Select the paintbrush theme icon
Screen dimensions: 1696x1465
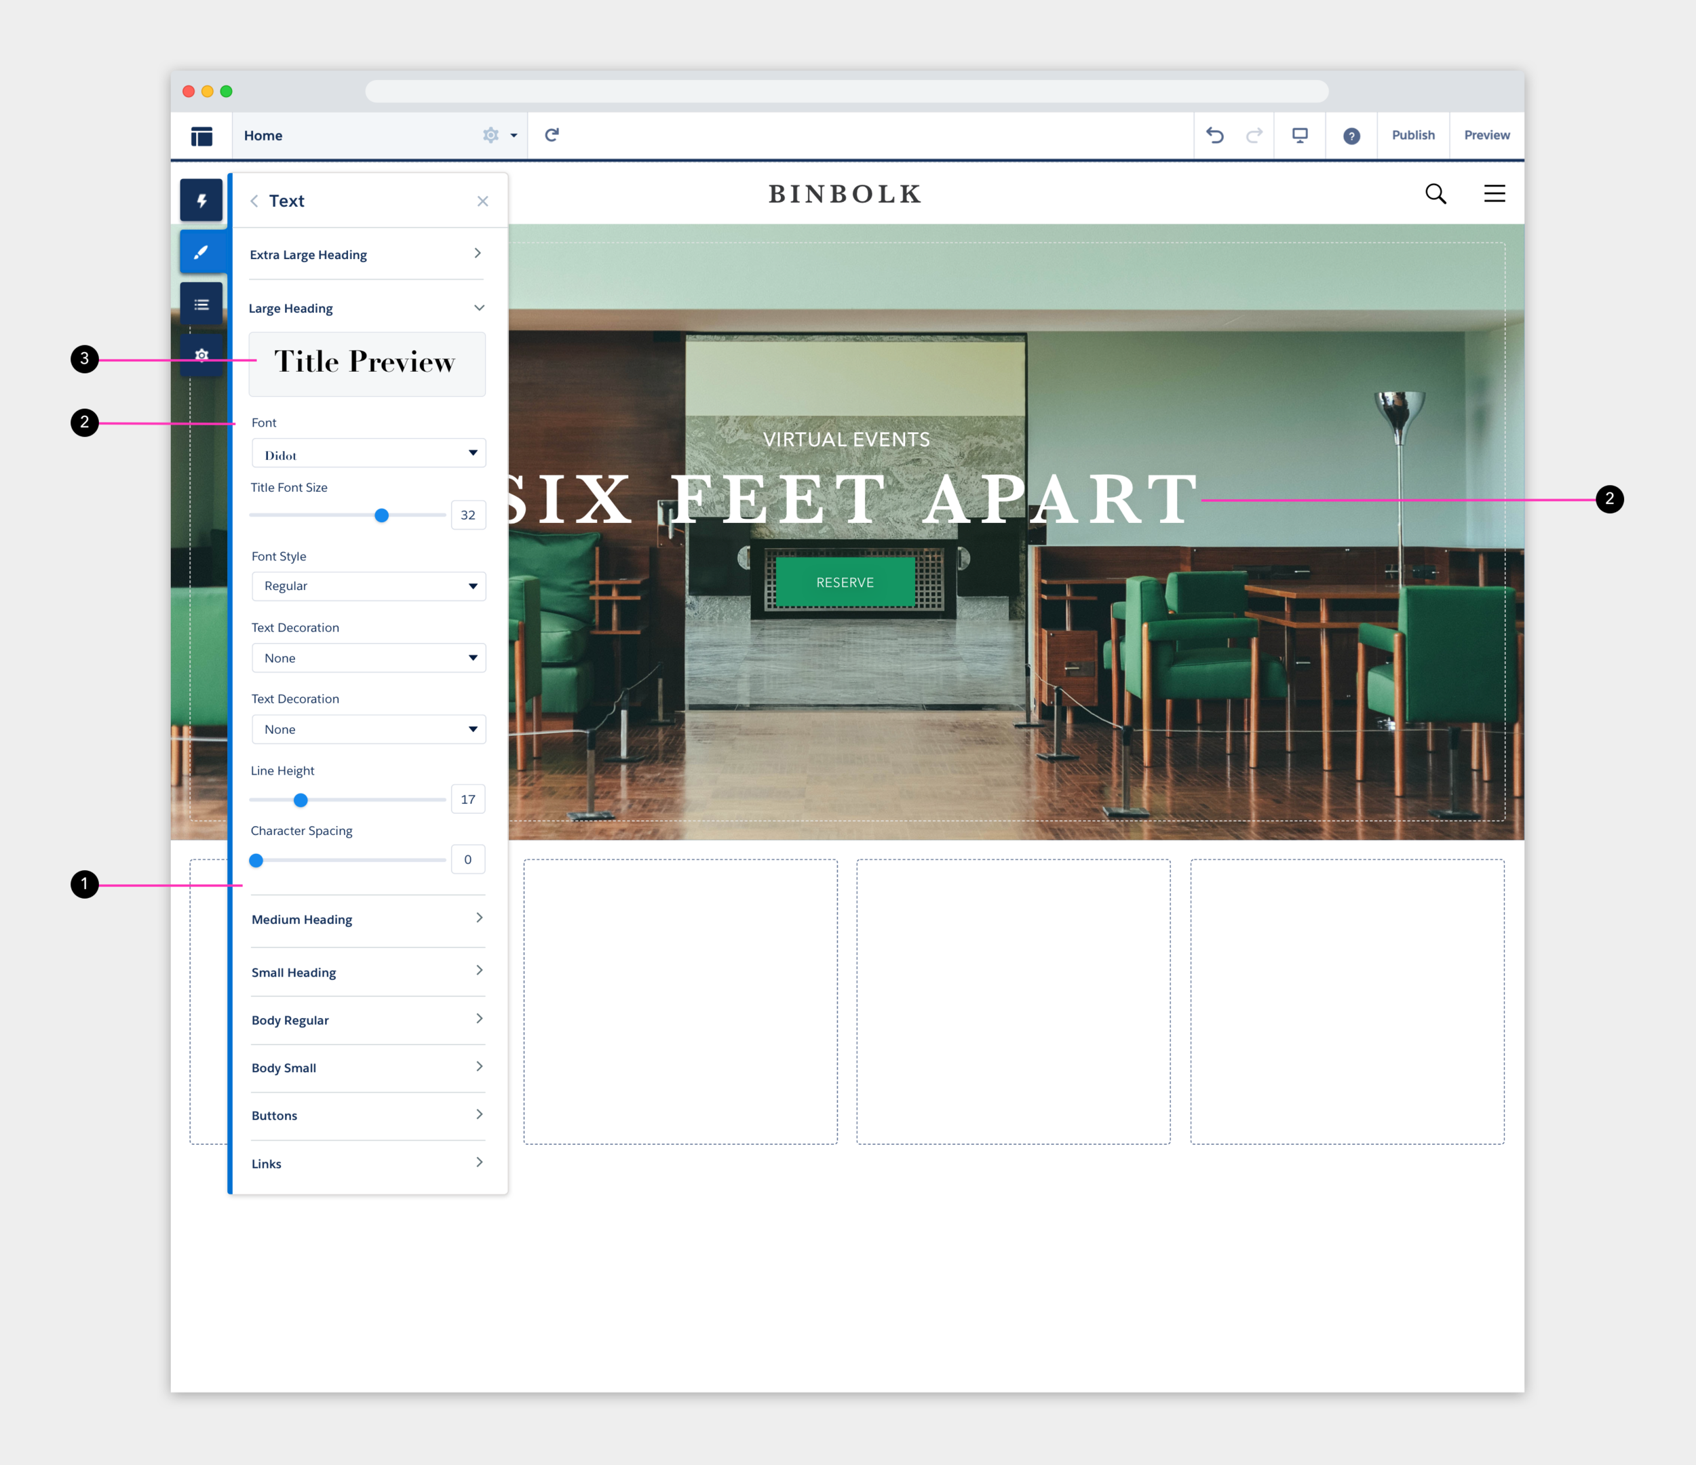[x=201, y=252]
